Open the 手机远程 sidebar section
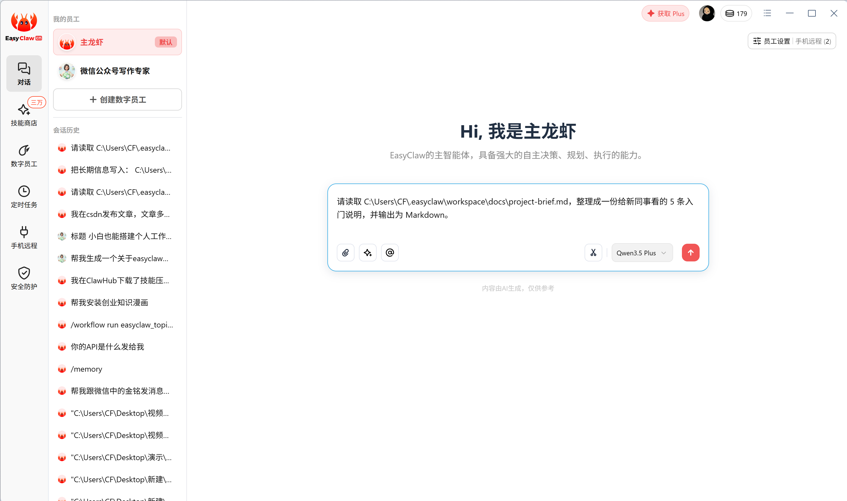 click(x=24, y=237)
